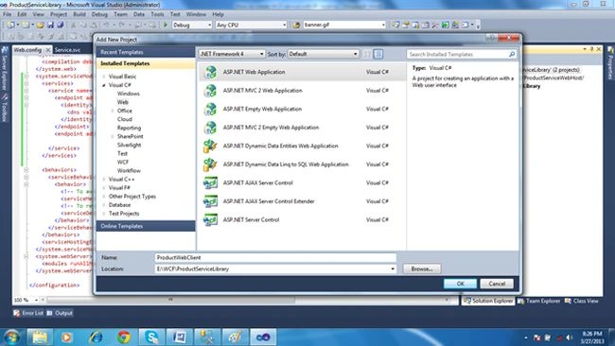The width and height of the screenshot is (615, 346).
Task: Open the Recent Templates section
Action: coord(146,52)
